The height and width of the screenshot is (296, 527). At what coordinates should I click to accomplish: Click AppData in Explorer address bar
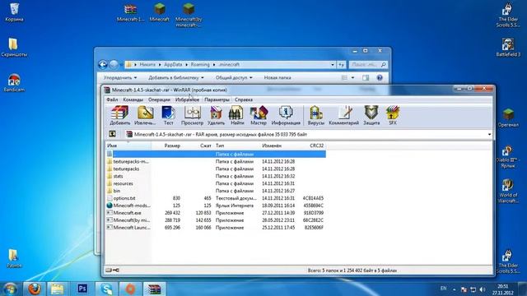tap(173, 64)
